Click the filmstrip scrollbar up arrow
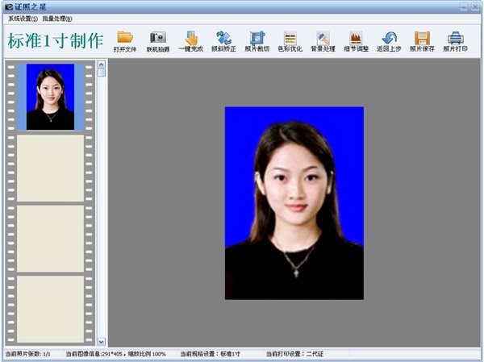This screenshot has height=362, width=484. click(x=102, y=64)
